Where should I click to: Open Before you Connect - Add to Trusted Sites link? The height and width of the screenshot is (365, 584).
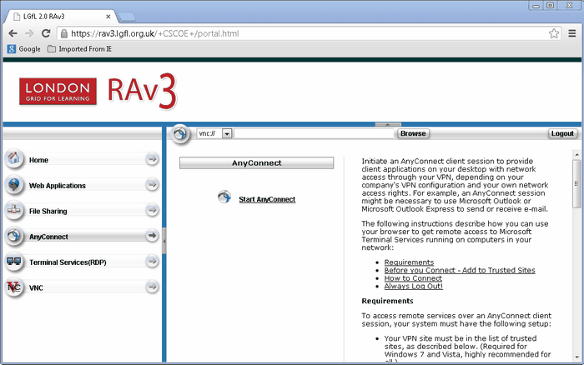click(x=460, y=270)
